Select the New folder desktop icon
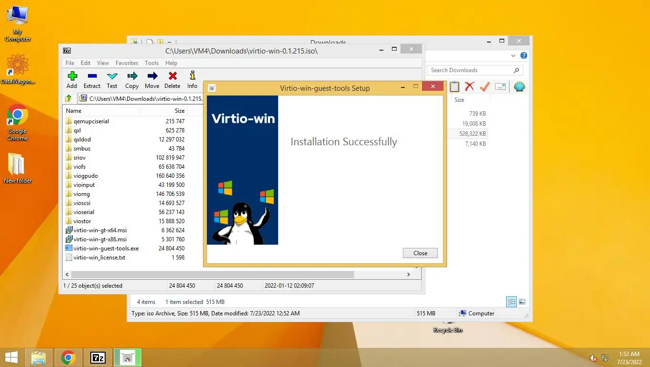Viewport: 650px width, 367px height. (x=18, y=168)
